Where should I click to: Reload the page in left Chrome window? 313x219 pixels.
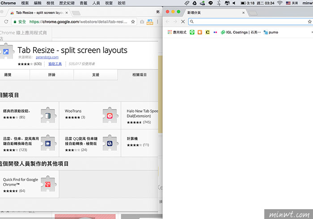6,21
